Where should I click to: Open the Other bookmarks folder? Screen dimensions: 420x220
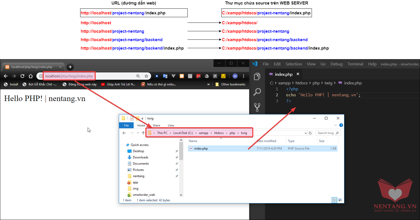[x=230, y=84]
